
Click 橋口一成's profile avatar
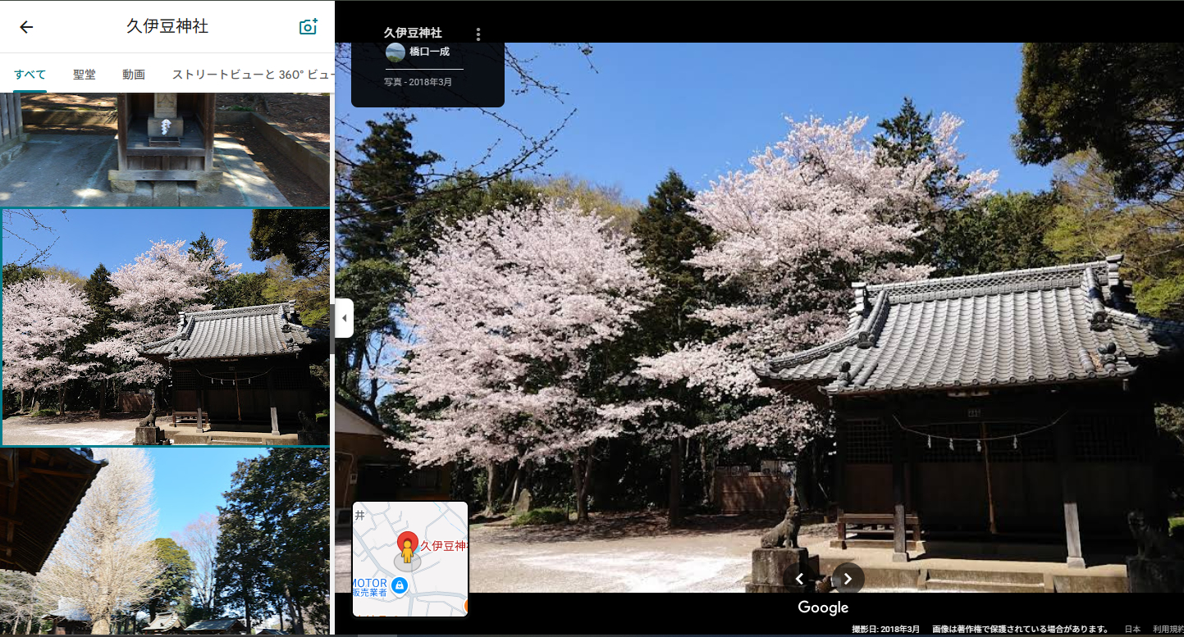click(395, 52)
